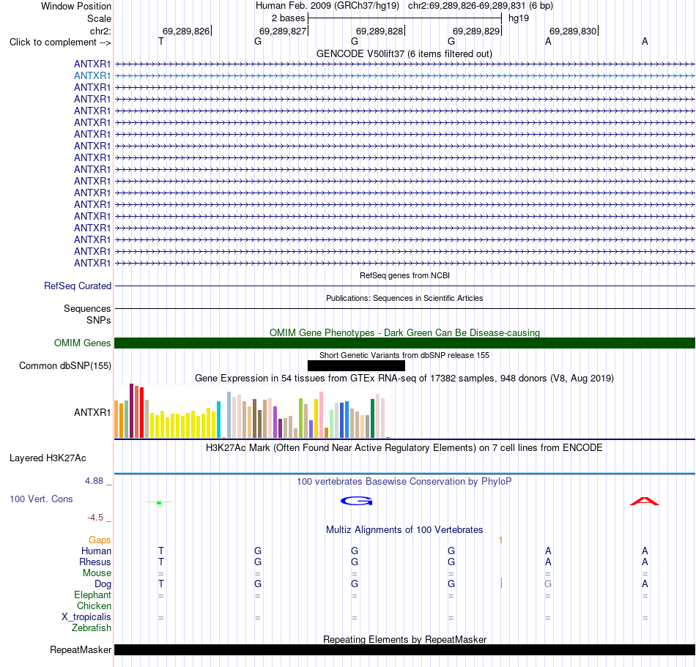Image resolution: width=696 pixels, height=667 pixels.
Task: Click the blue G conservation logo
Action: 357,501
